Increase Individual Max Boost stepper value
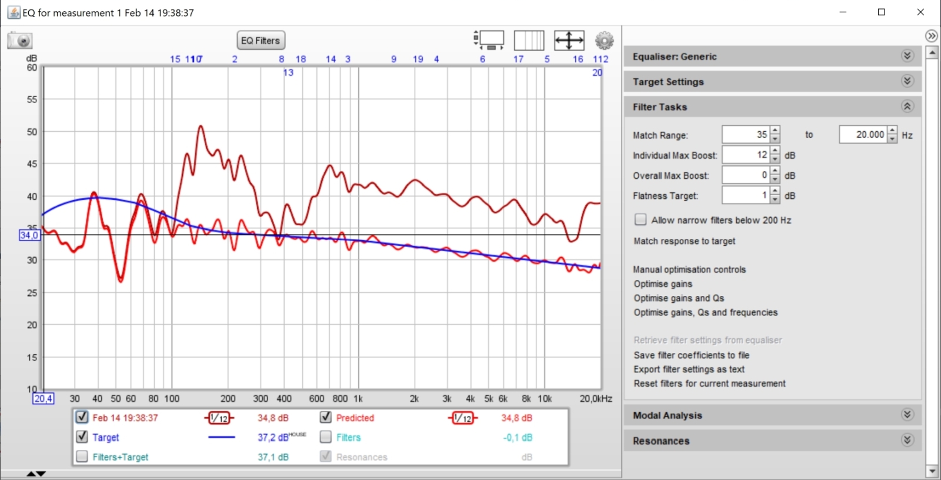The image size is (941, 480). coord(775,151)
